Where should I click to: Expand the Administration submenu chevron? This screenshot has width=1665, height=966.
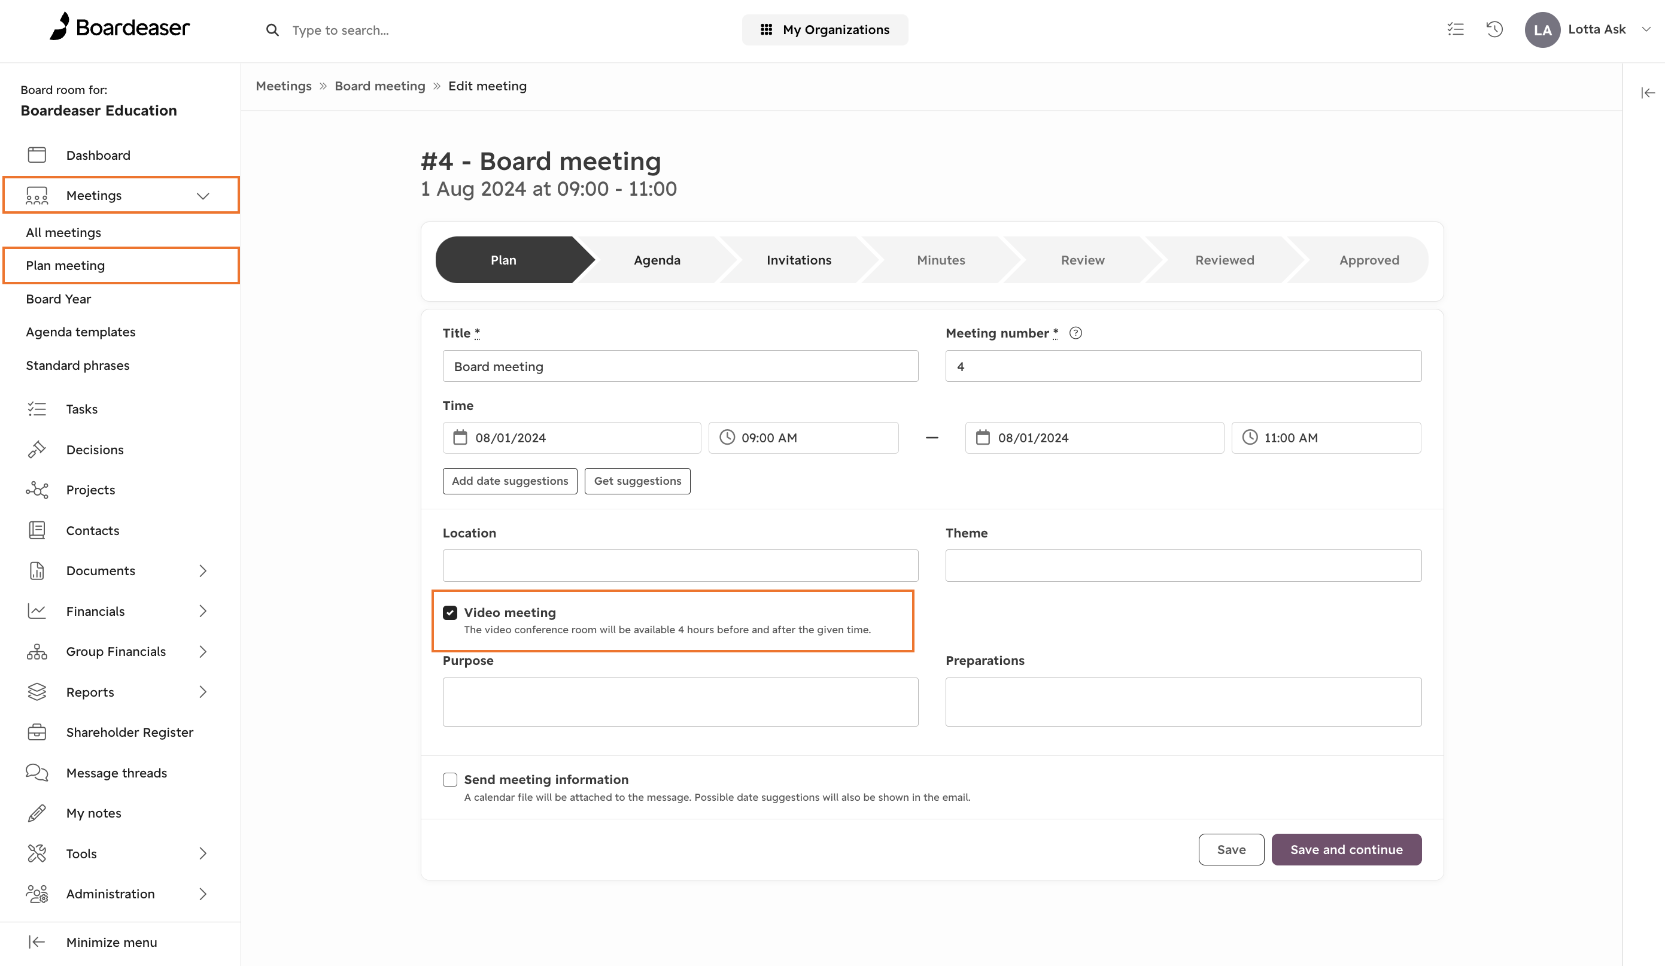coord(203,894)
